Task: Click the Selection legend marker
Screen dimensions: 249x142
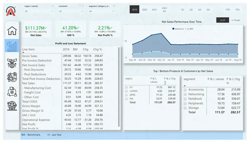Action: pos(173,29)
